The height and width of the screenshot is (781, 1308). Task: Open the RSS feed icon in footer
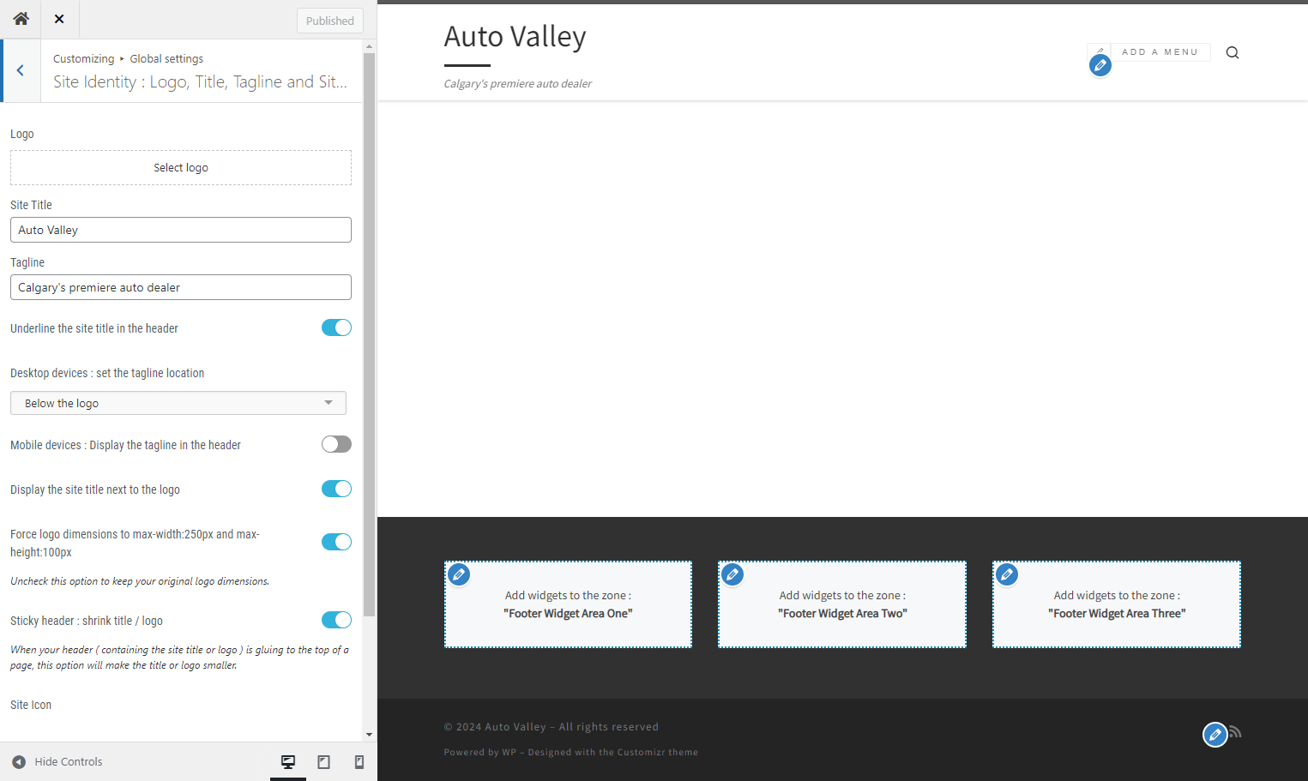(x=1235, y=731)
